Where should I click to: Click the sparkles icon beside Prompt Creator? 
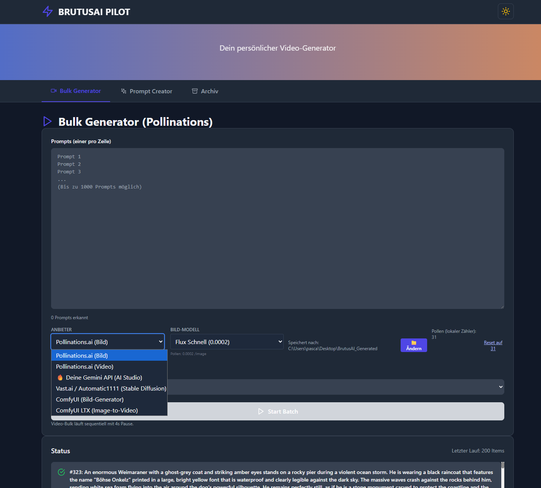click(x=123, y=91)
